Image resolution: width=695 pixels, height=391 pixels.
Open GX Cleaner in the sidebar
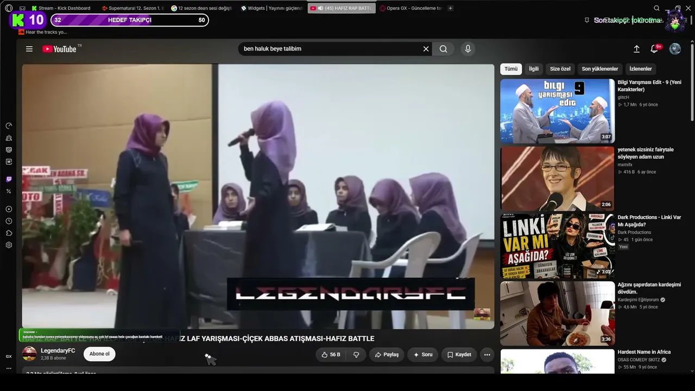coord(9,138)
